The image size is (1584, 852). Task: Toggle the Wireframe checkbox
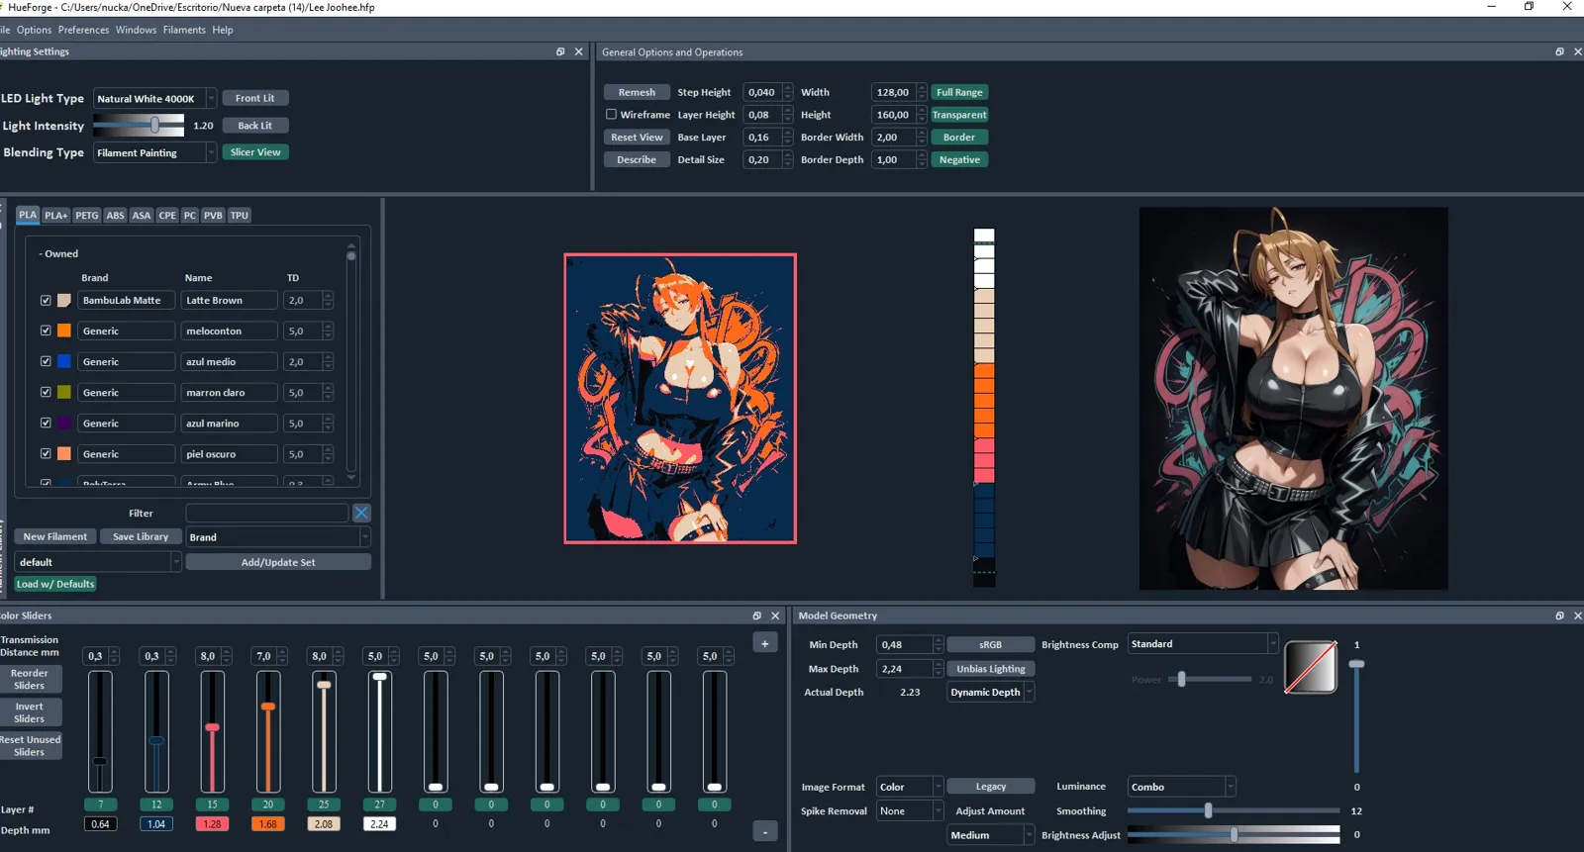point(611,114)
